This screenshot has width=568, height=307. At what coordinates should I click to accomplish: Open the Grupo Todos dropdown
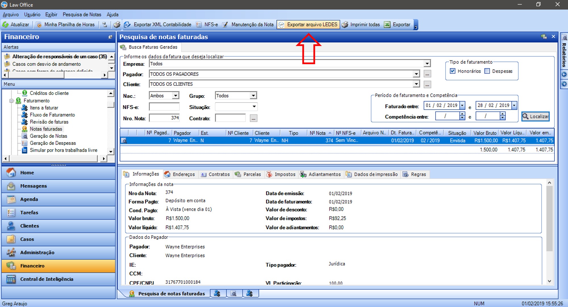(253, 96)
